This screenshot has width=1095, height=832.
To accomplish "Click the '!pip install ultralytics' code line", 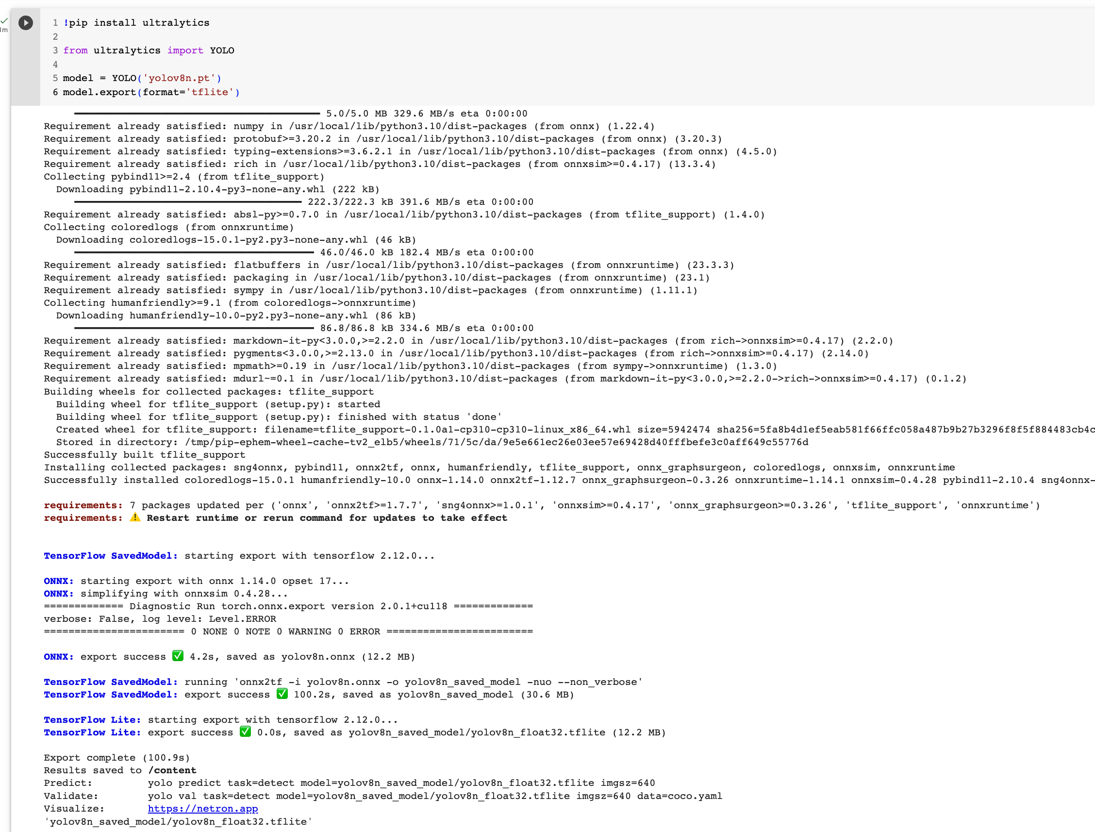I will click(x=137, y=22).
